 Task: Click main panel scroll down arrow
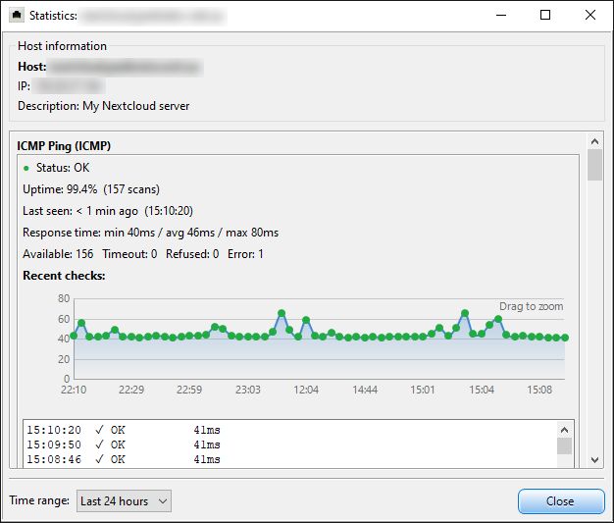point(594,460)
